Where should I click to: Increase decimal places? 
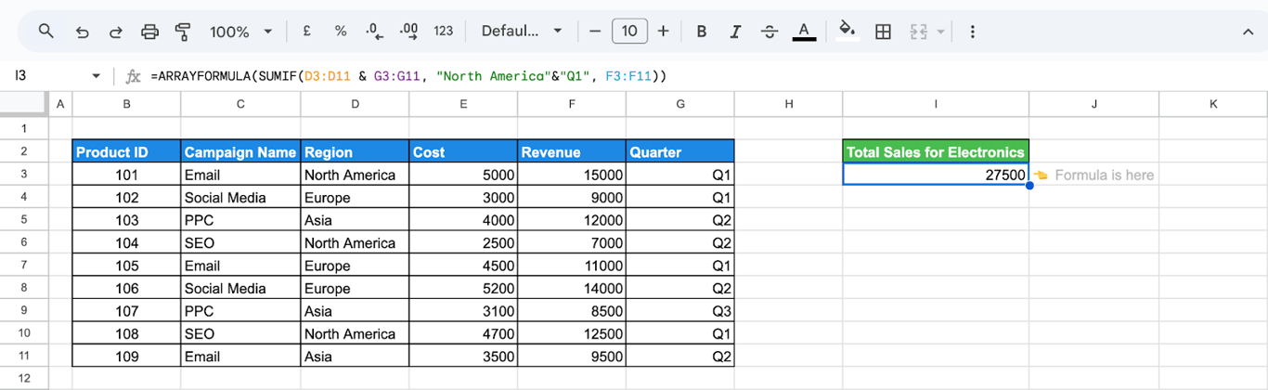click(x=409, y=32)
